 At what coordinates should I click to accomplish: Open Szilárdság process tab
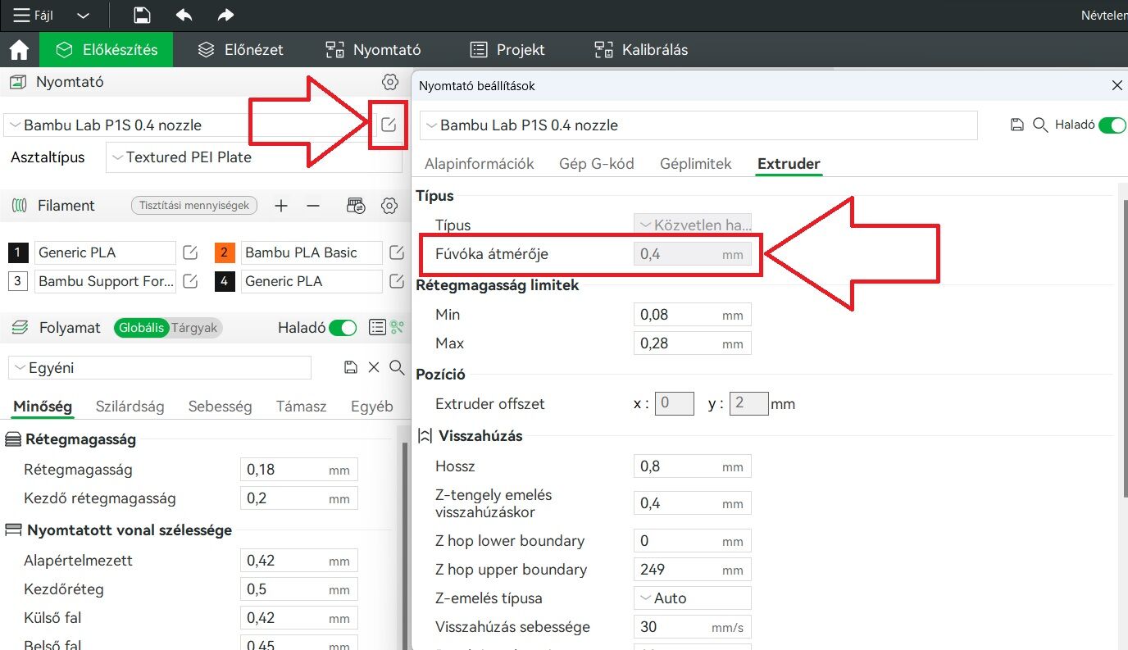pos(130,407)
